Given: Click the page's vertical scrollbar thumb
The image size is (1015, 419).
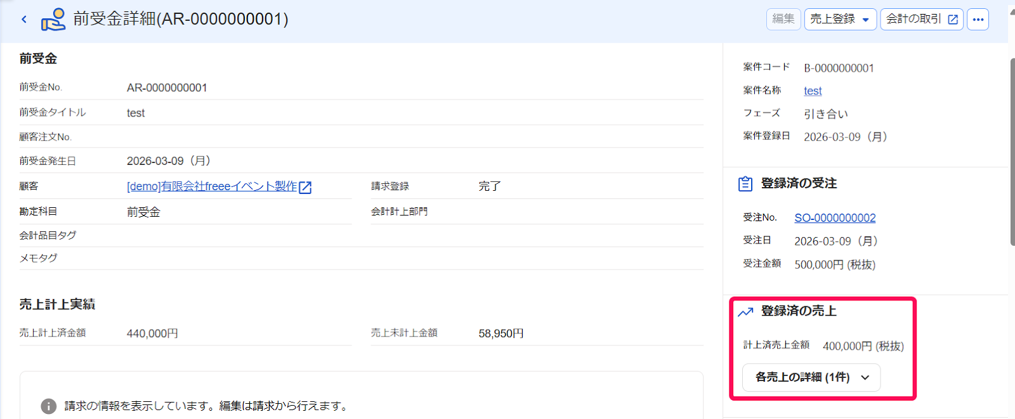Looking at the screenshot, I should coord(1012,152).
